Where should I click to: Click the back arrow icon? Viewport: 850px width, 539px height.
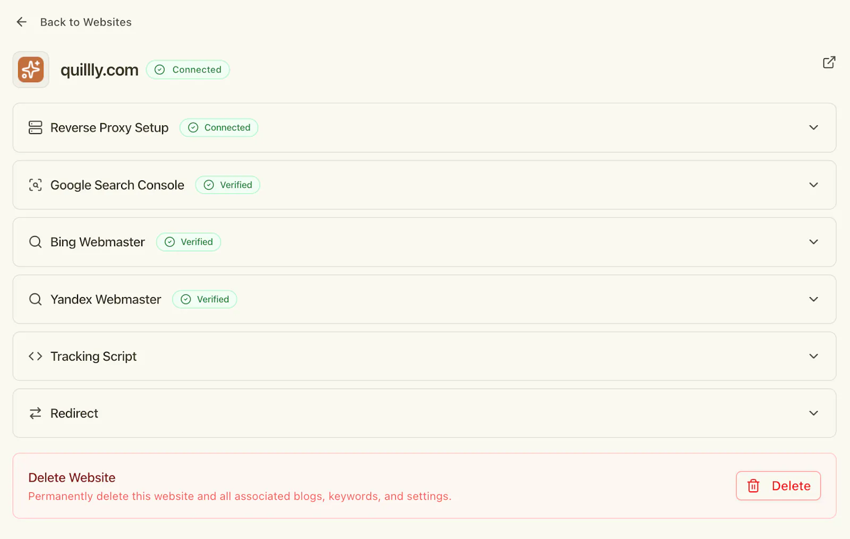[x=21, y=22]
